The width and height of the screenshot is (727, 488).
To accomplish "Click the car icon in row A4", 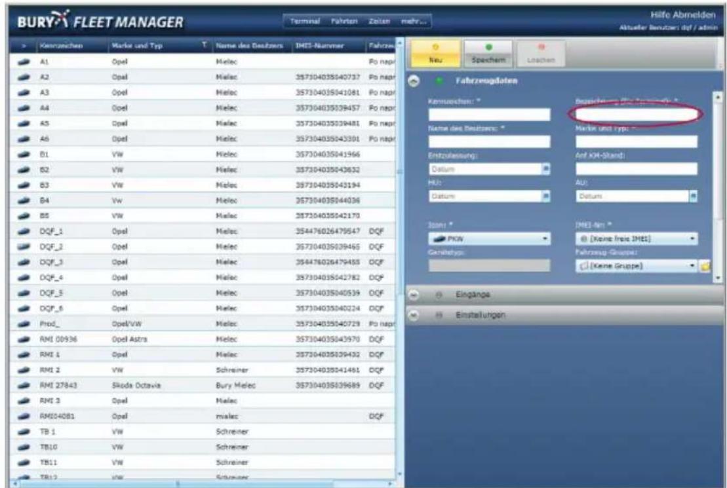I will 24,108.
